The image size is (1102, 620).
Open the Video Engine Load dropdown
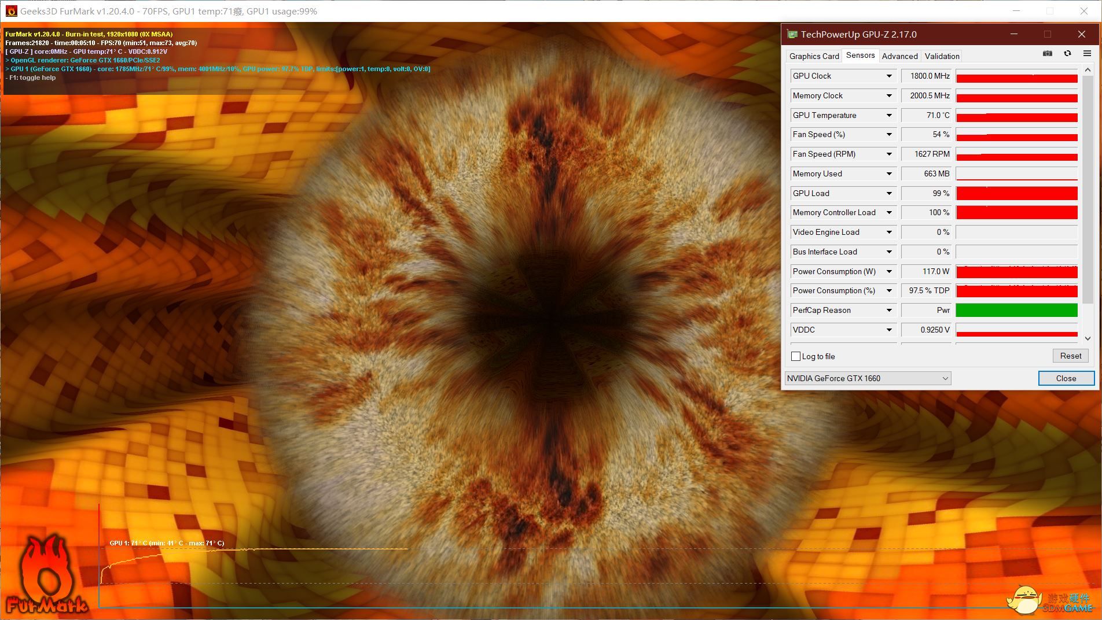[x=889, y=232]
